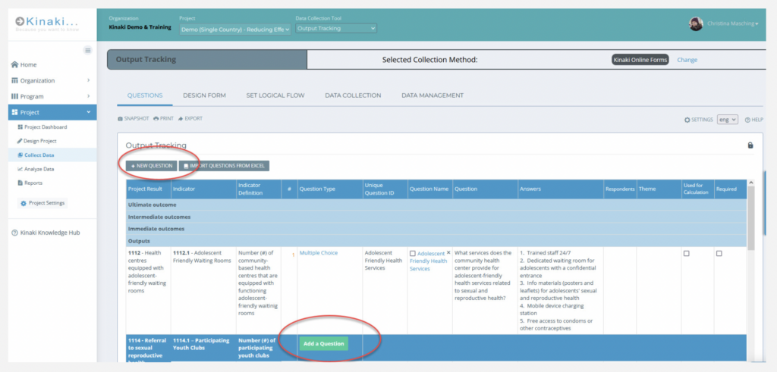Switch to the Design Form tab

coord(204,95)
